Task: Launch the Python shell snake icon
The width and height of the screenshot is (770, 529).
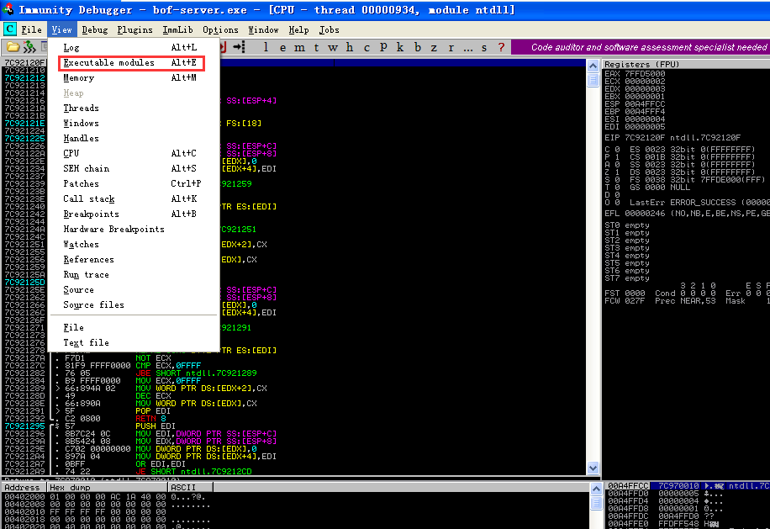Action: 29,47
